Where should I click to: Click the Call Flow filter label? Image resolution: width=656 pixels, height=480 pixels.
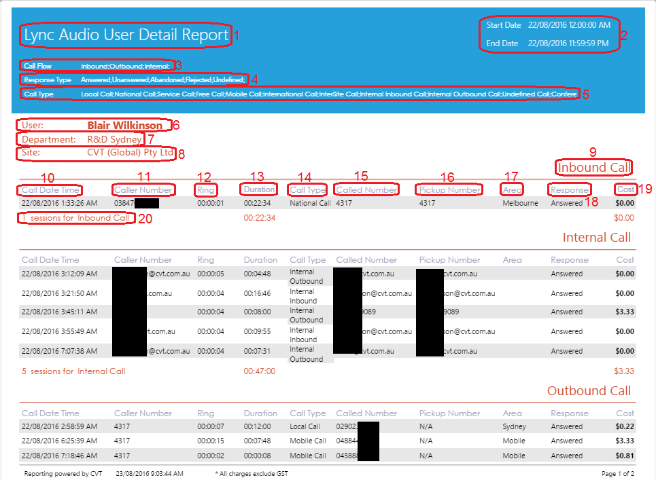37,66
